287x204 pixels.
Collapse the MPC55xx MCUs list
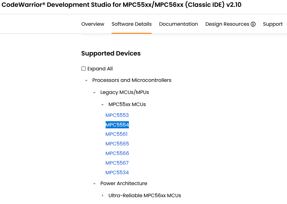pos(102,104)
